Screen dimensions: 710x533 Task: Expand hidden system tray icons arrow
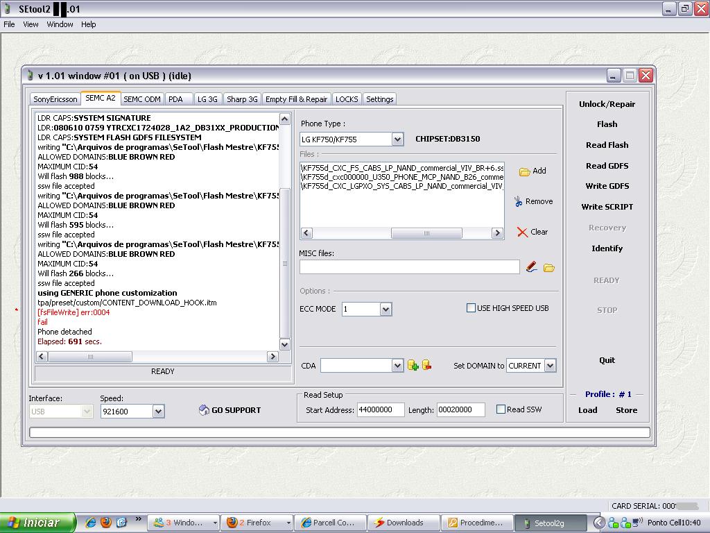click(598, 523)
